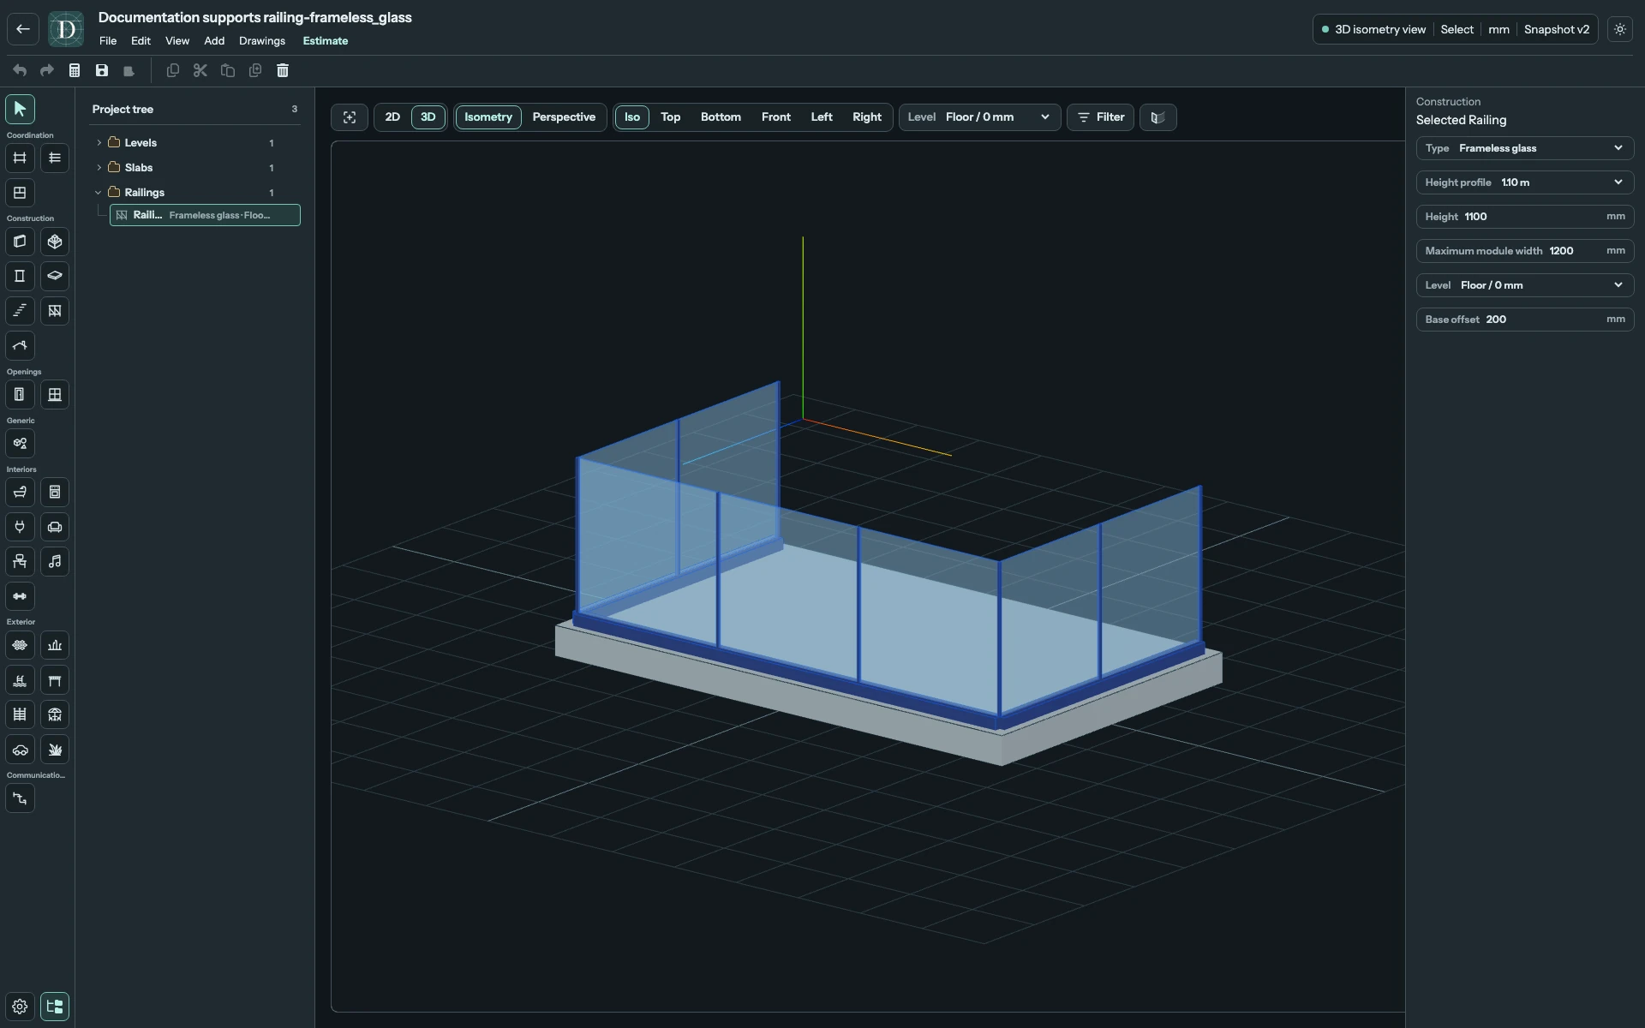Select the dumbbell fitness tool
This screenshot has height=1028, width=1645.
[20, 596]
